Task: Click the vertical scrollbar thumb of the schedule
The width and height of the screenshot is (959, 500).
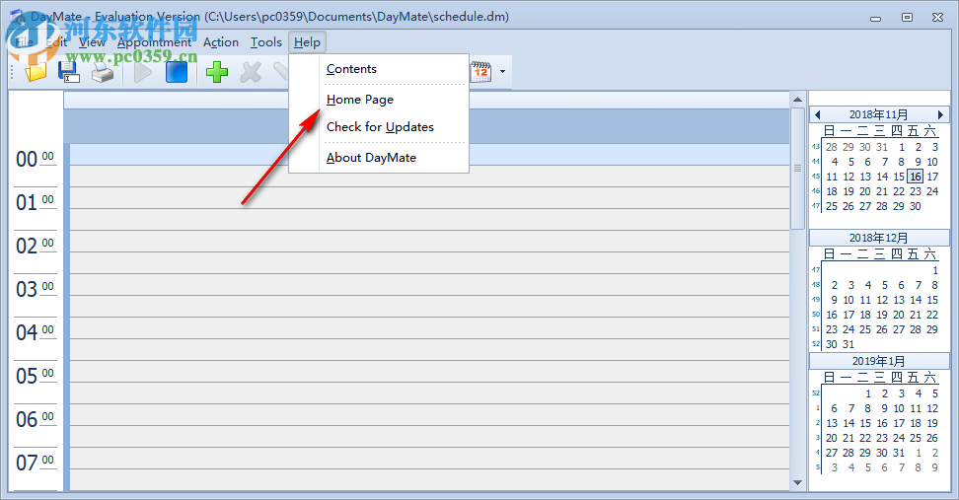Action: coord(797,168)
